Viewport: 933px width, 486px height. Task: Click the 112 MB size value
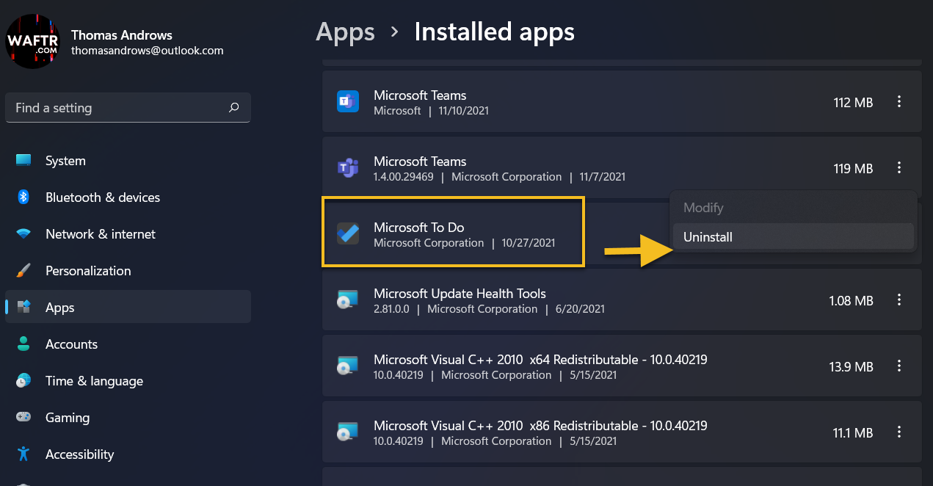854,103
